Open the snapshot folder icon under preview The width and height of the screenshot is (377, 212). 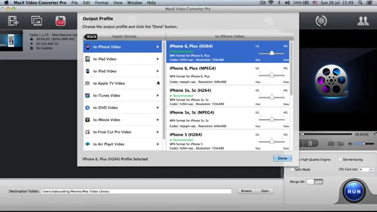pyautogui.click(x=340, y=144)
